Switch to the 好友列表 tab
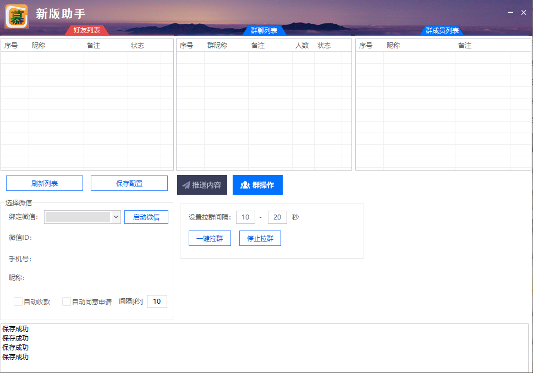Screen dimensions: 533x373 [87, 30]
